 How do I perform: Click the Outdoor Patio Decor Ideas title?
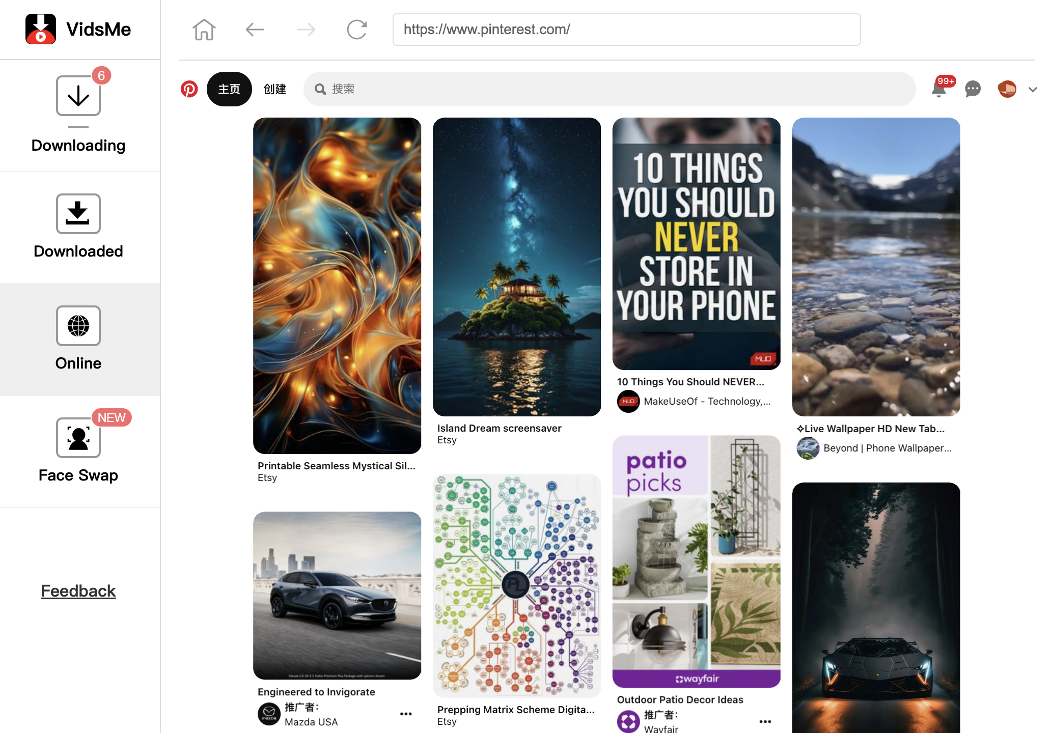click(680, 699)
